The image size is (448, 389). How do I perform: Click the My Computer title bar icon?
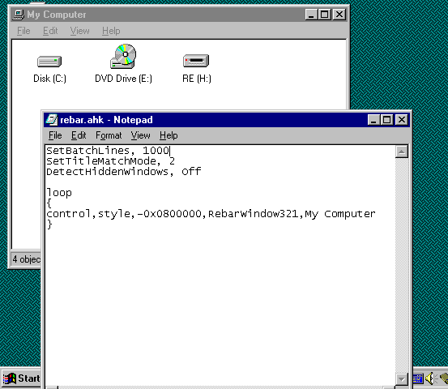(x=19, y=15)
